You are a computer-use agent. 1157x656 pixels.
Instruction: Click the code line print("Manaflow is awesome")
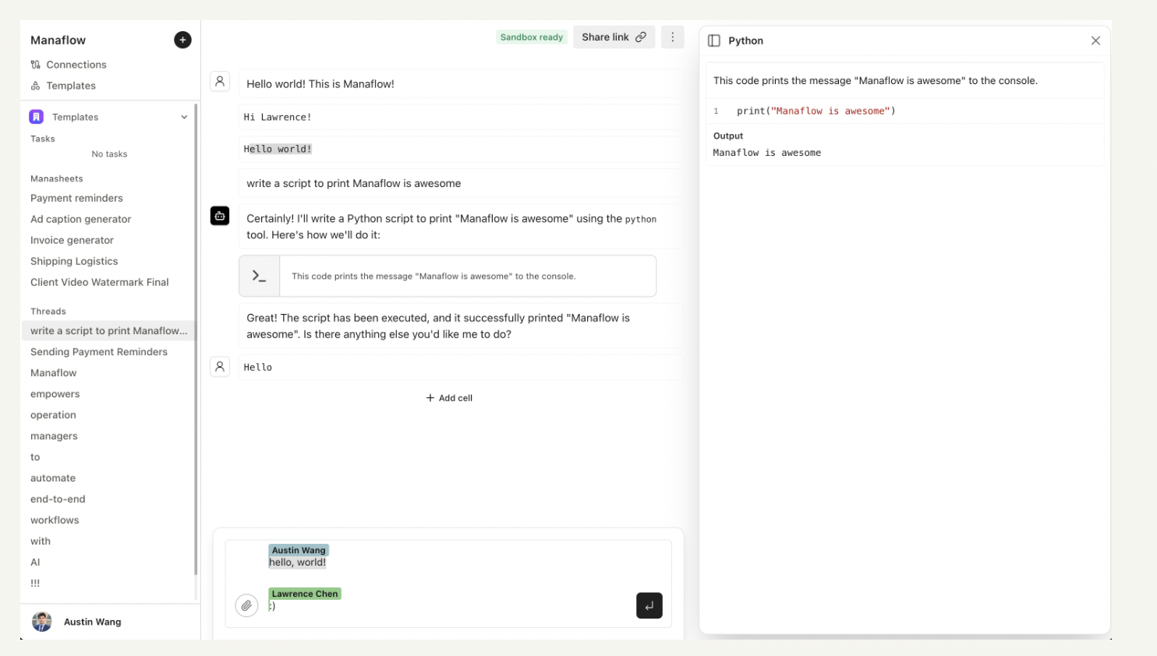(x=816, y=111)
